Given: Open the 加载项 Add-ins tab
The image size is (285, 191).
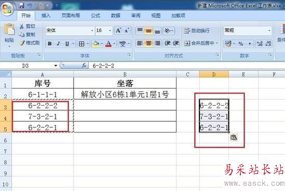Looking at the screenshot, I should pos(178,16).
